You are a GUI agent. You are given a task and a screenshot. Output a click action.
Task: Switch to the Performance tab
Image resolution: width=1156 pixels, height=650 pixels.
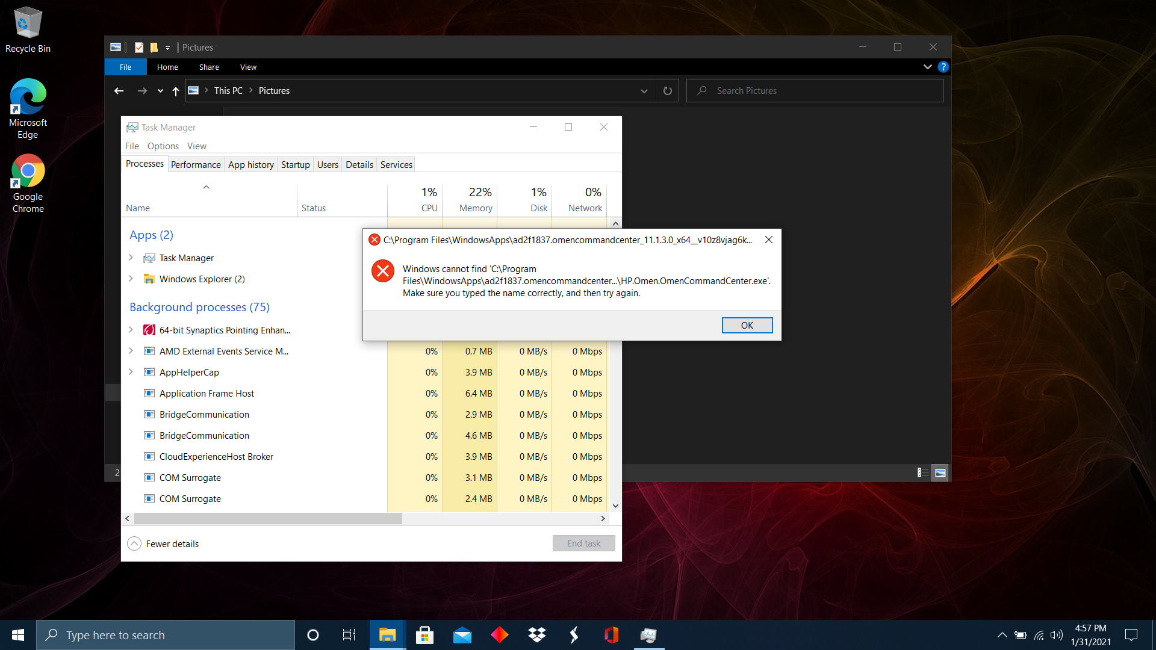(196, 164)
